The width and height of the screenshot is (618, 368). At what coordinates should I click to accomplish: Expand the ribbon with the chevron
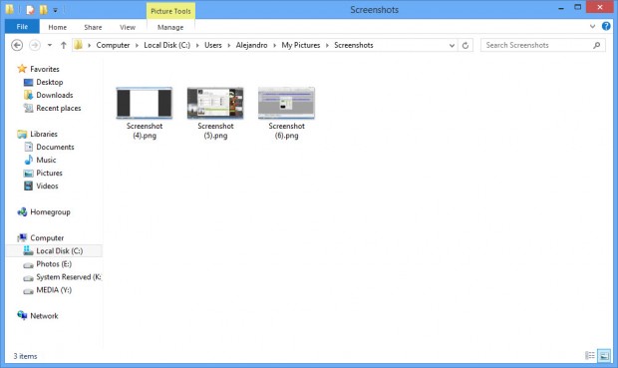592,26
